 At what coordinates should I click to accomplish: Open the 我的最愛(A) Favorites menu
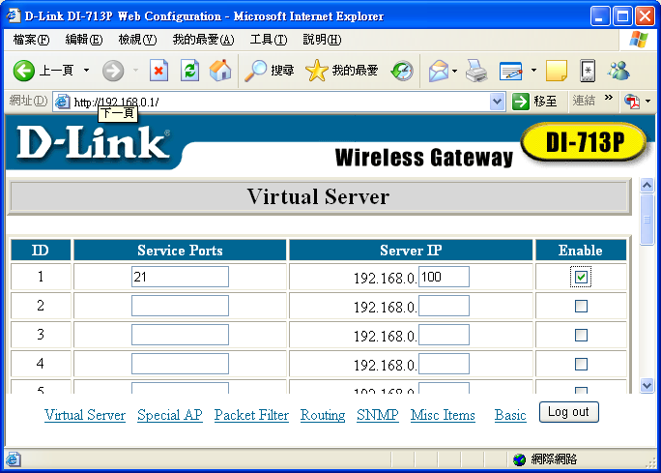pos(203,40)
